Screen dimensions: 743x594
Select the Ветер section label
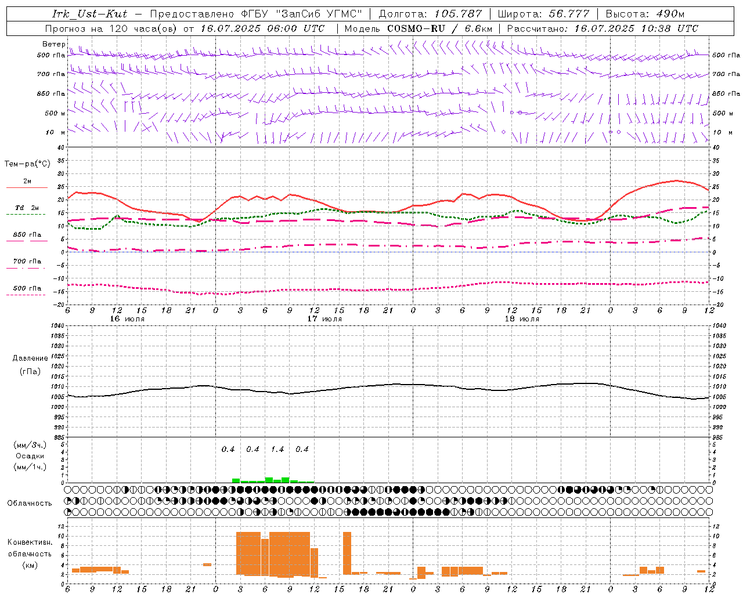(54, 44)
